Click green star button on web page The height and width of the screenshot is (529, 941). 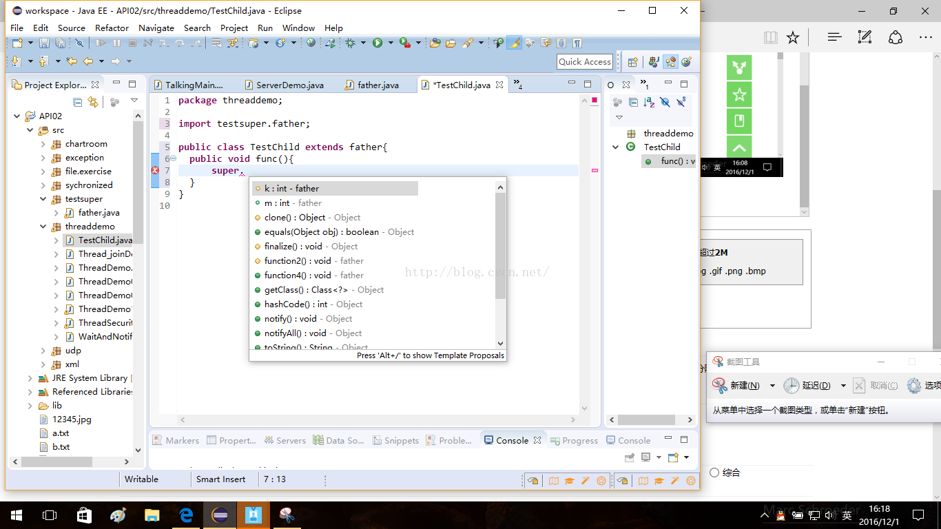[739, 94]
